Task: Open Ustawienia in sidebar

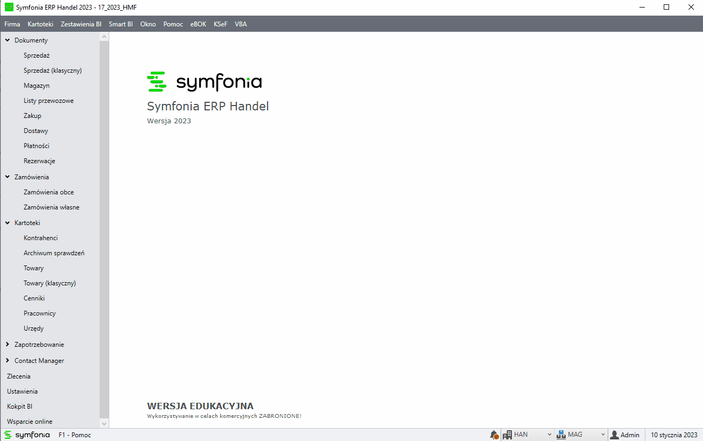Action: click(x=22, y=391)
